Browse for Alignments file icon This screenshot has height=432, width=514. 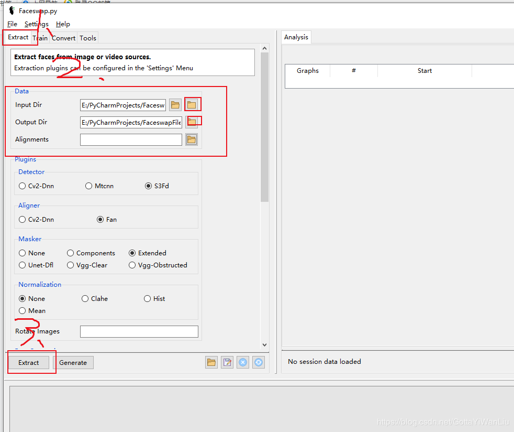point(192,139)
